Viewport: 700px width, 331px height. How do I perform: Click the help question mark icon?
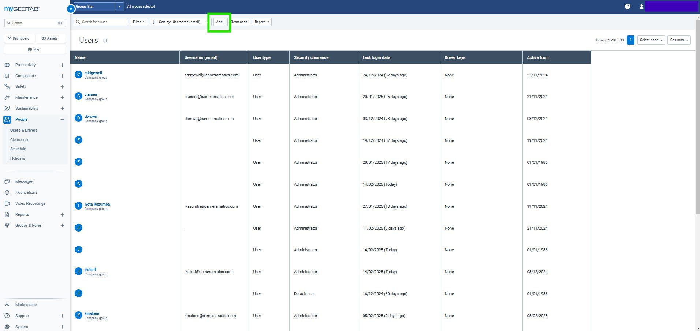[628, 7]
